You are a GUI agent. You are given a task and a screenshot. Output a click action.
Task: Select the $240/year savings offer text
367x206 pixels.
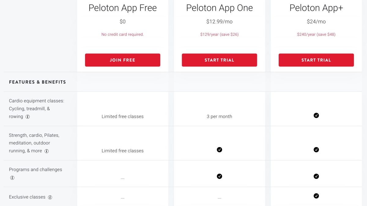316,34
